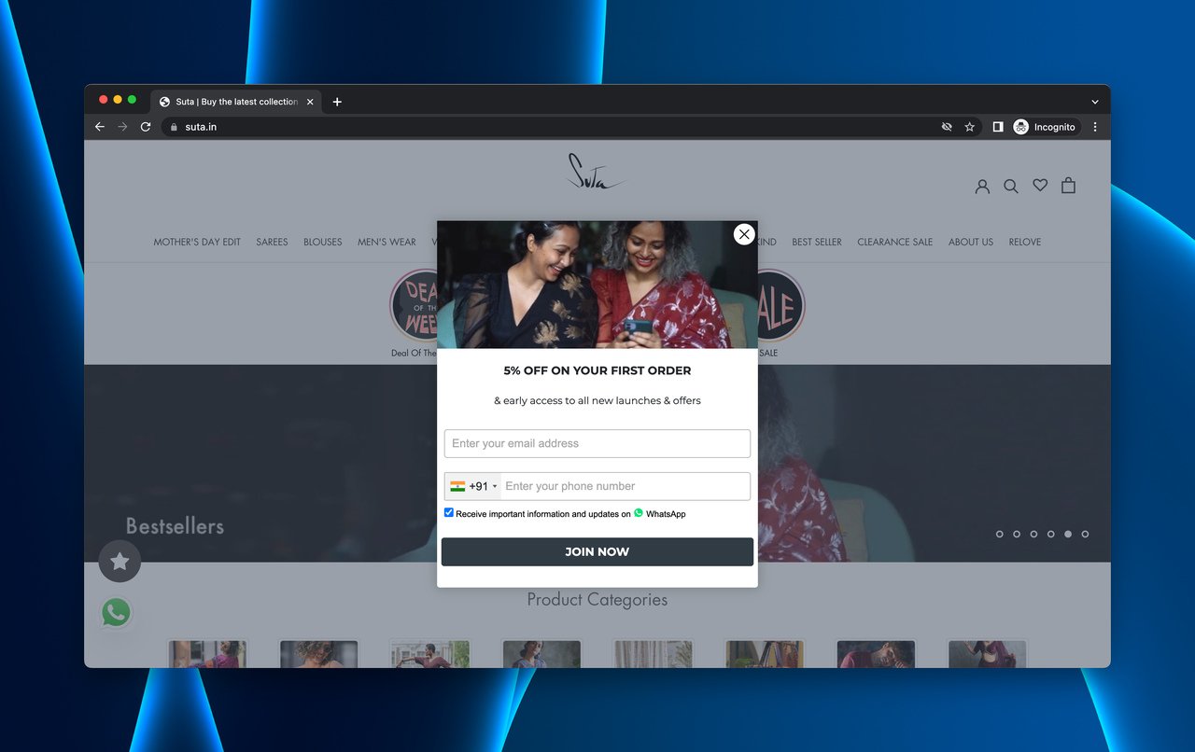Click the email address input field

pyautogui.click(x=597, y=443)
